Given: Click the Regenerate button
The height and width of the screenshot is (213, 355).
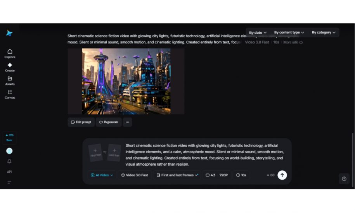Looking at the screenshot, I should pyautogui.click(x=108, y=122).
